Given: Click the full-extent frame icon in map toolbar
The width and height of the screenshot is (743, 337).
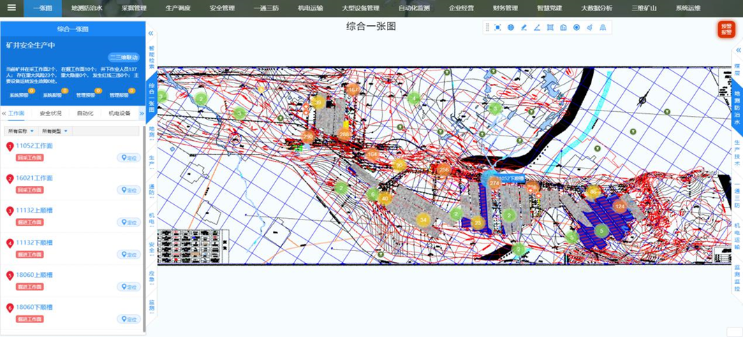Looking at the screenshot, I should coord(497,28).
